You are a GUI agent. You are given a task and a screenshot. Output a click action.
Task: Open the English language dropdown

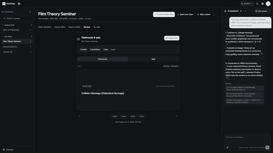click(247, 4)
